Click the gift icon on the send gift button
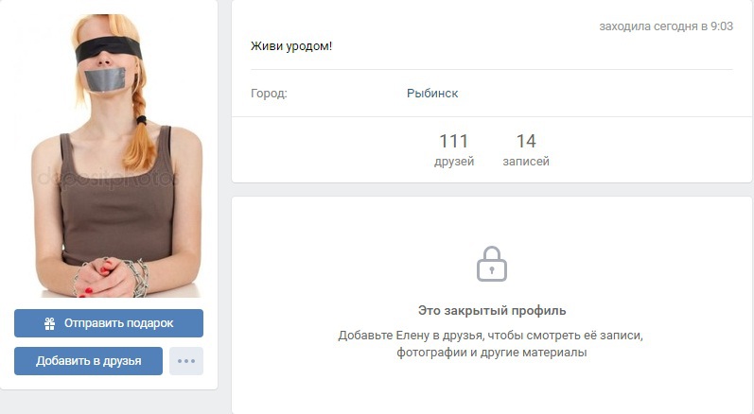This screenshot has height=414, width=754. tap(49, 323)
